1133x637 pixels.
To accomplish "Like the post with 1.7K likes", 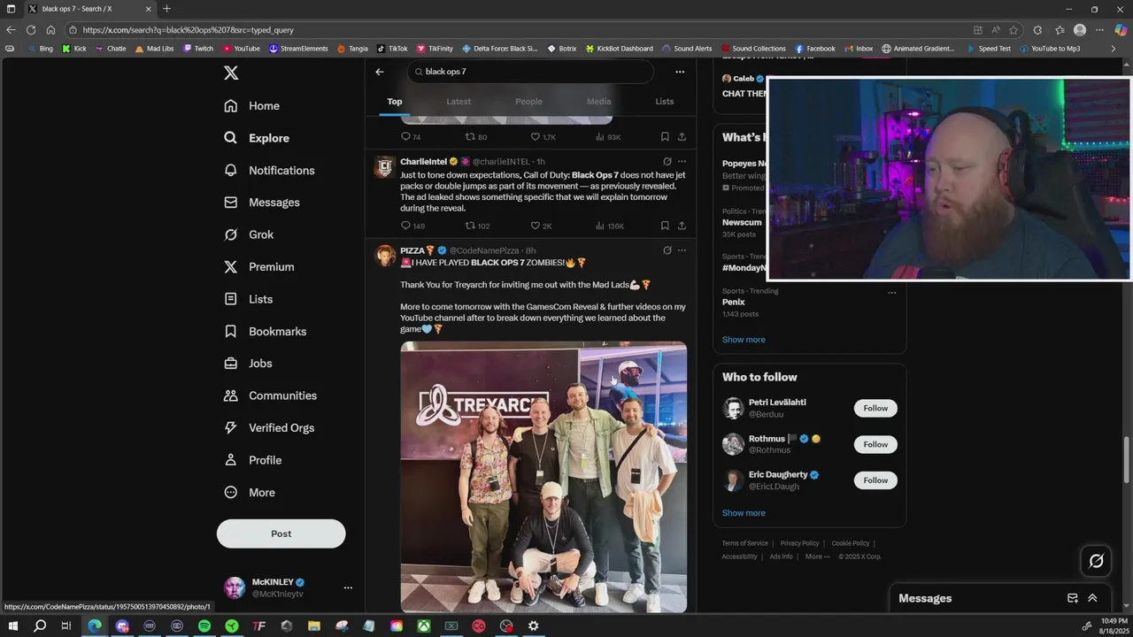I will point(543,137).
